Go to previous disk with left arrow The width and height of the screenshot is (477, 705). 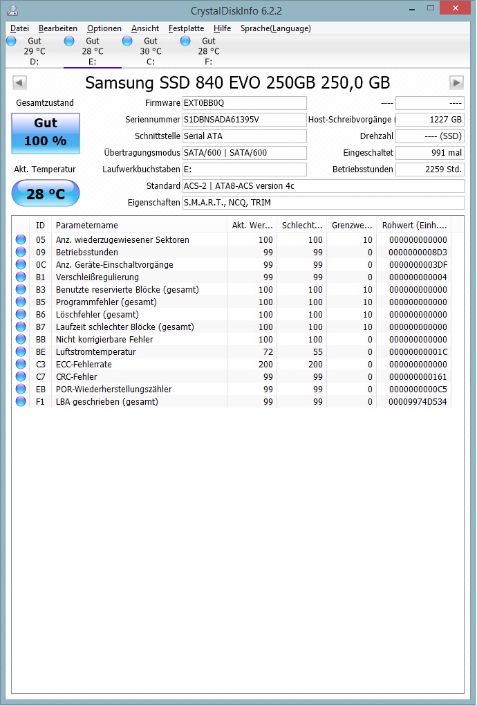tap(19, 82)
